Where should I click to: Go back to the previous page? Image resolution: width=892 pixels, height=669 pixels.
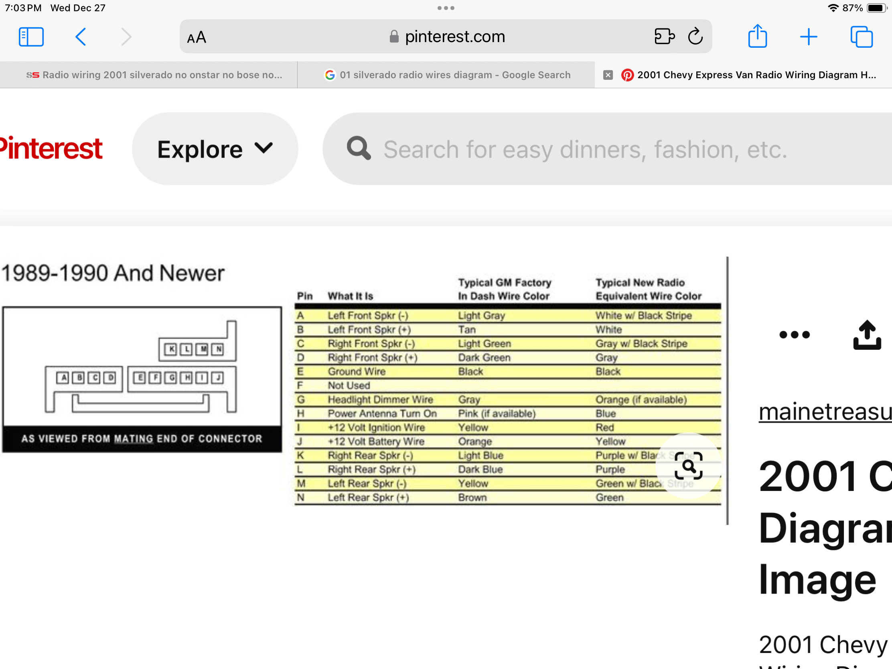click(81, 36)
